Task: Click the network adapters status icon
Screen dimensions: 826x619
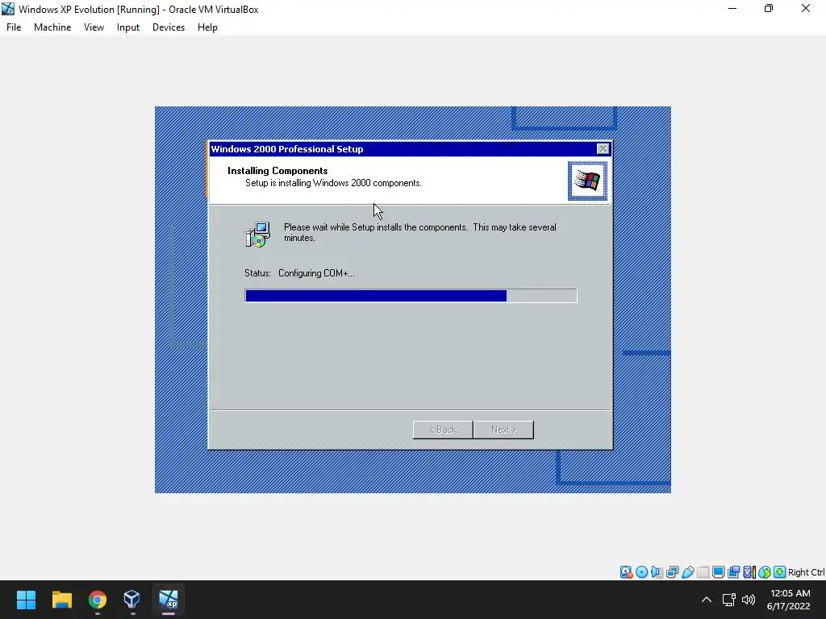Action: click(672, 572)
